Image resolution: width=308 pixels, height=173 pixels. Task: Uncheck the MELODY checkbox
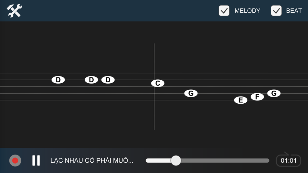pos(224,11)
